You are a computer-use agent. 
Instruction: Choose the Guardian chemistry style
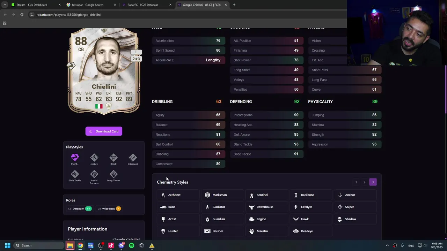(x=222, y=219)
